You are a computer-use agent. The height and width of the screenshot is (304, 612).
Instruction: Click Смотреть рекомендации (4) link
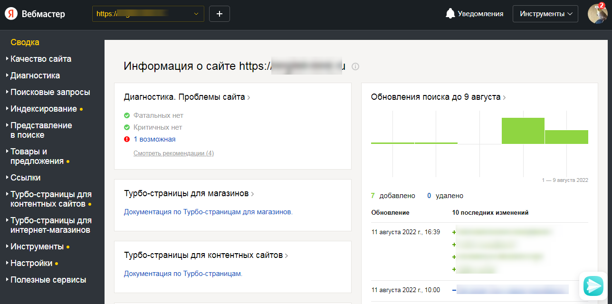[173, 153]
